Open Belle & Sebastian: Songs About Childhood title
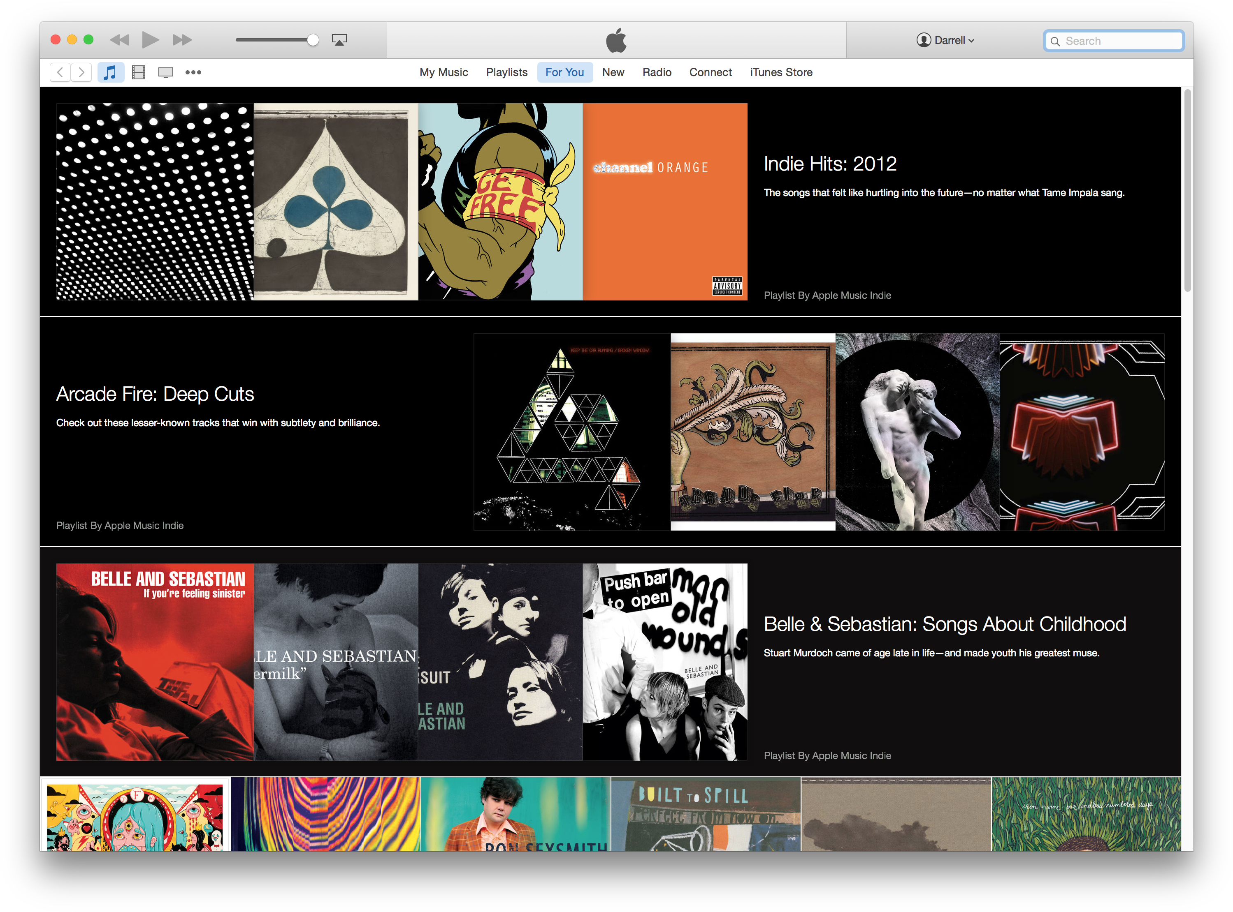This screenshot has height=912, width=1233. tap(945, 624)
